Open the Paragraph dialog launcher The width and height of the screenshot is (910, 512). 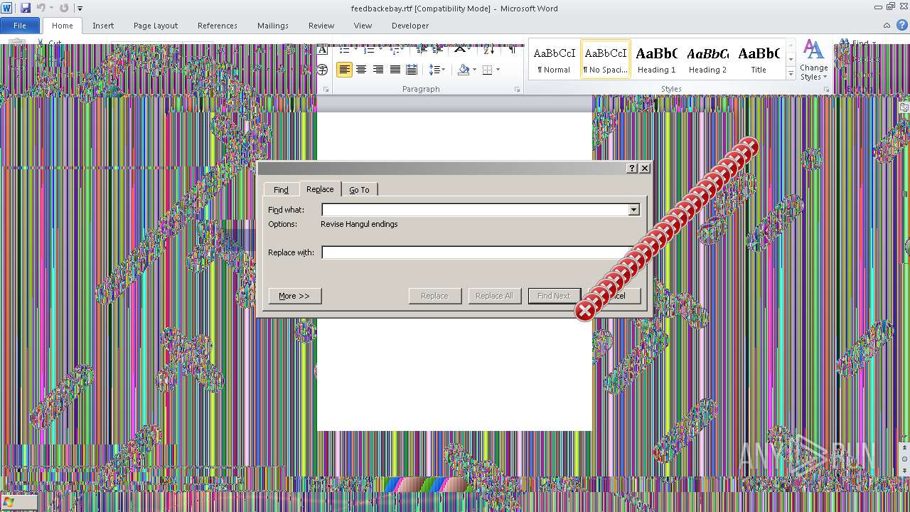[517, 90]
